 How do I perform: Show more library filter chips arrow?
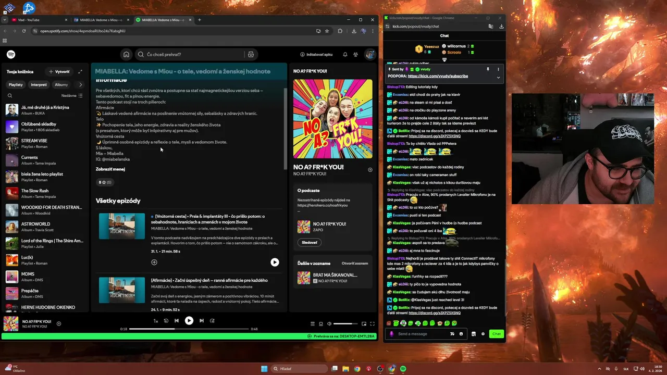80,84
